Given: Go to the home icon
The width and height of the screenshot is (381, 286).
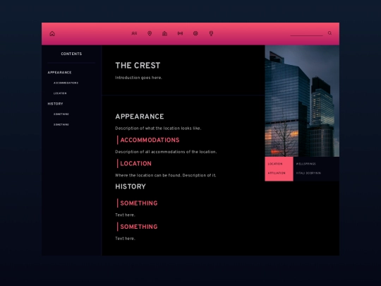Looking at the screenshot, I should click(x=52, y=34).
